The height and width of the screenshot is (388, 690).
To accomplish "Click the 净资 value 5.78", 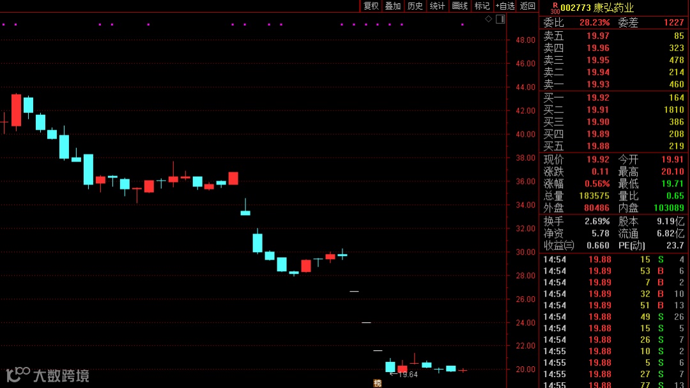I will click(x=600, y=234).
